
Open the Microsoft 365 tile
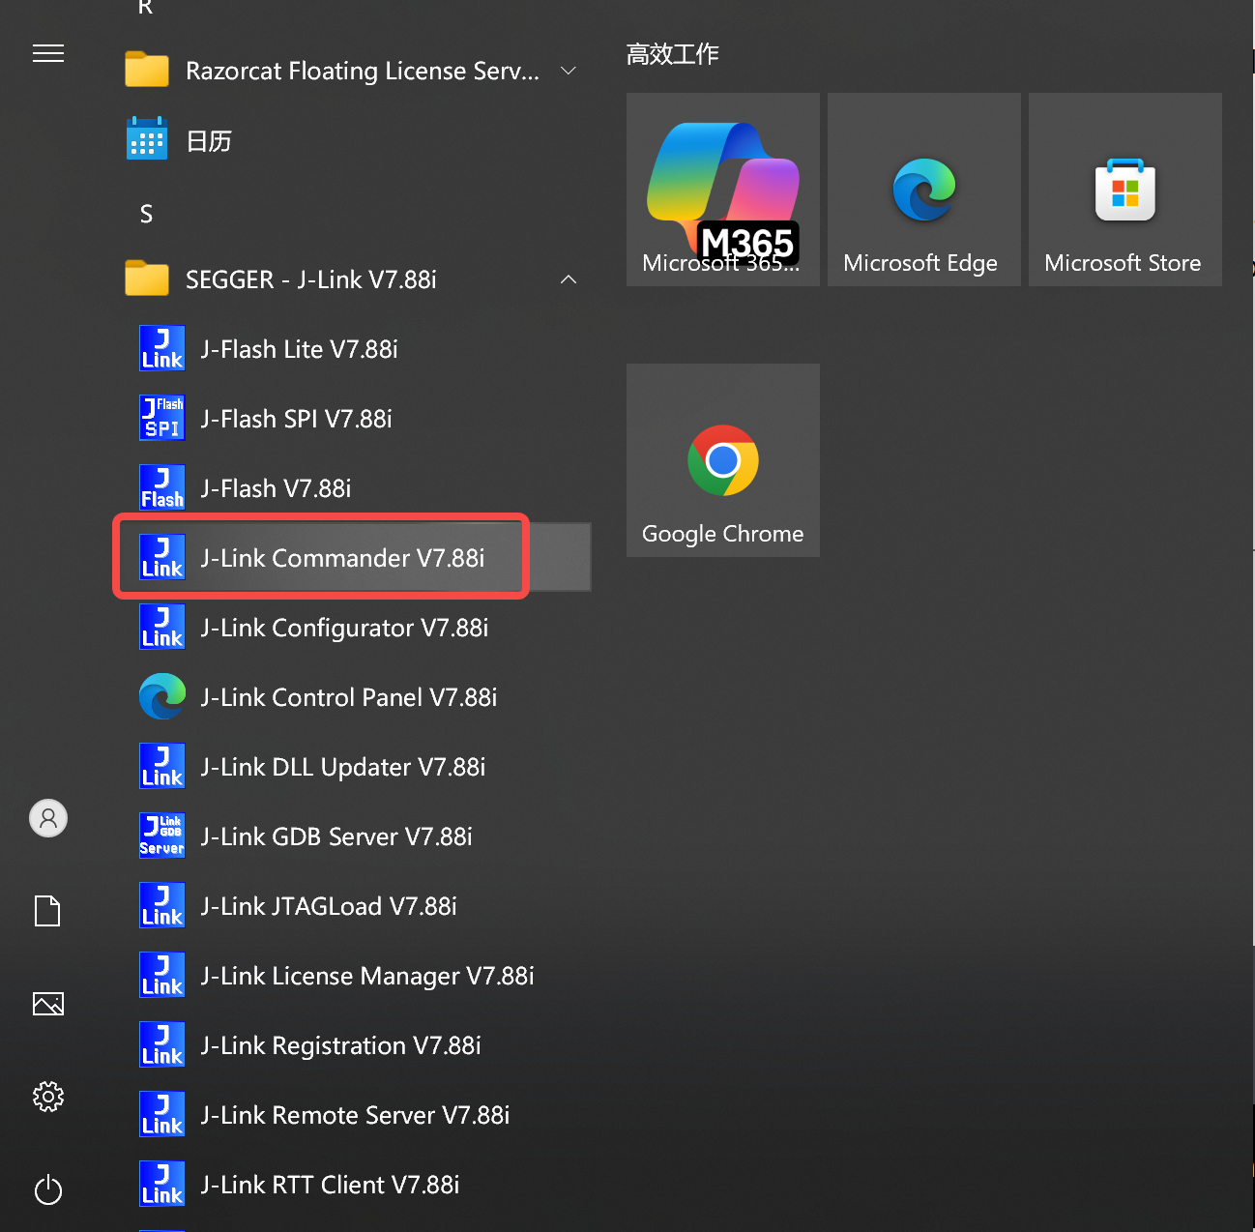723,190
